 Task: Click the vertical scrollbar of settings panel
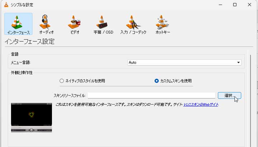[x=250, y=100]
